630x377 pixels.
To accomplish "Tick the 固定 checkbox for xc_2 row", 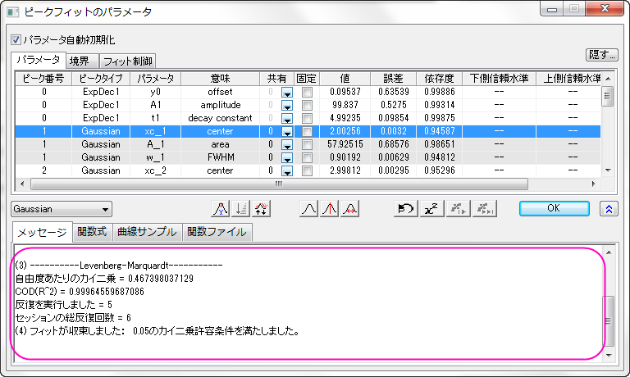I will click(307, 170).
